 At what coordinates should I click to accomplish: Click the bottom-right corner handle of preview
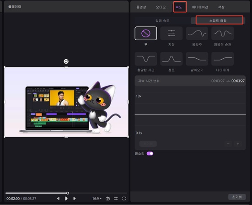click(128, 137)
